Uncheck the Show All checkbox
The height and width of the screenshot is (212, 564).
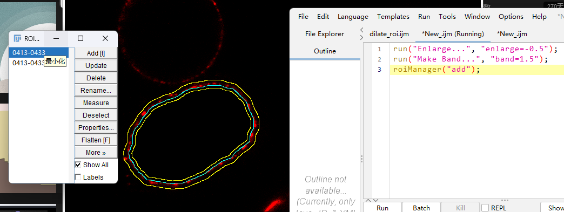tap(78, 165)
